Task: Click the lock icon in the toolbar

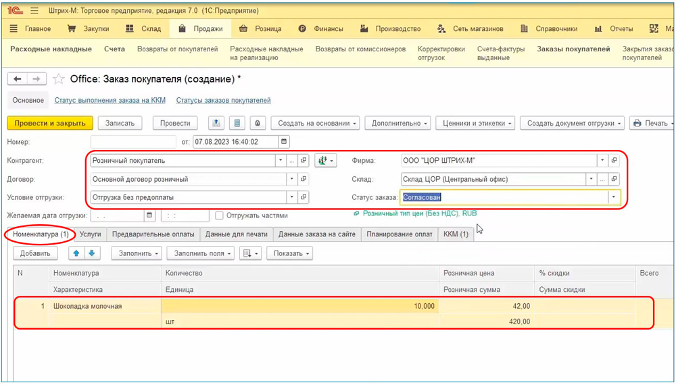Action: tap(256, 123)
